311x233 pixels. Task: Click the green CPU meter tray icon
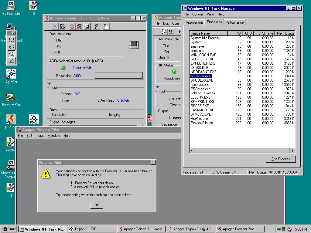click(x=284, y=229)
